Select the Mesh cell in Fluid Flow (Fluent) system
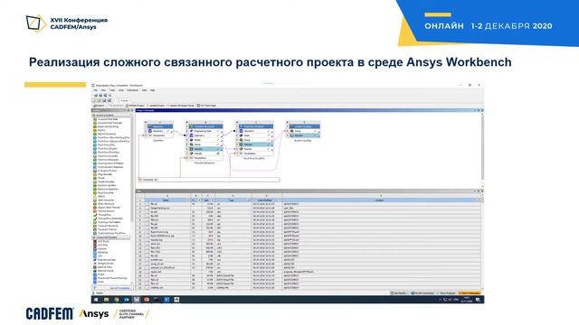579x325 pixels. pyautogui.click(x=256, y=135)
